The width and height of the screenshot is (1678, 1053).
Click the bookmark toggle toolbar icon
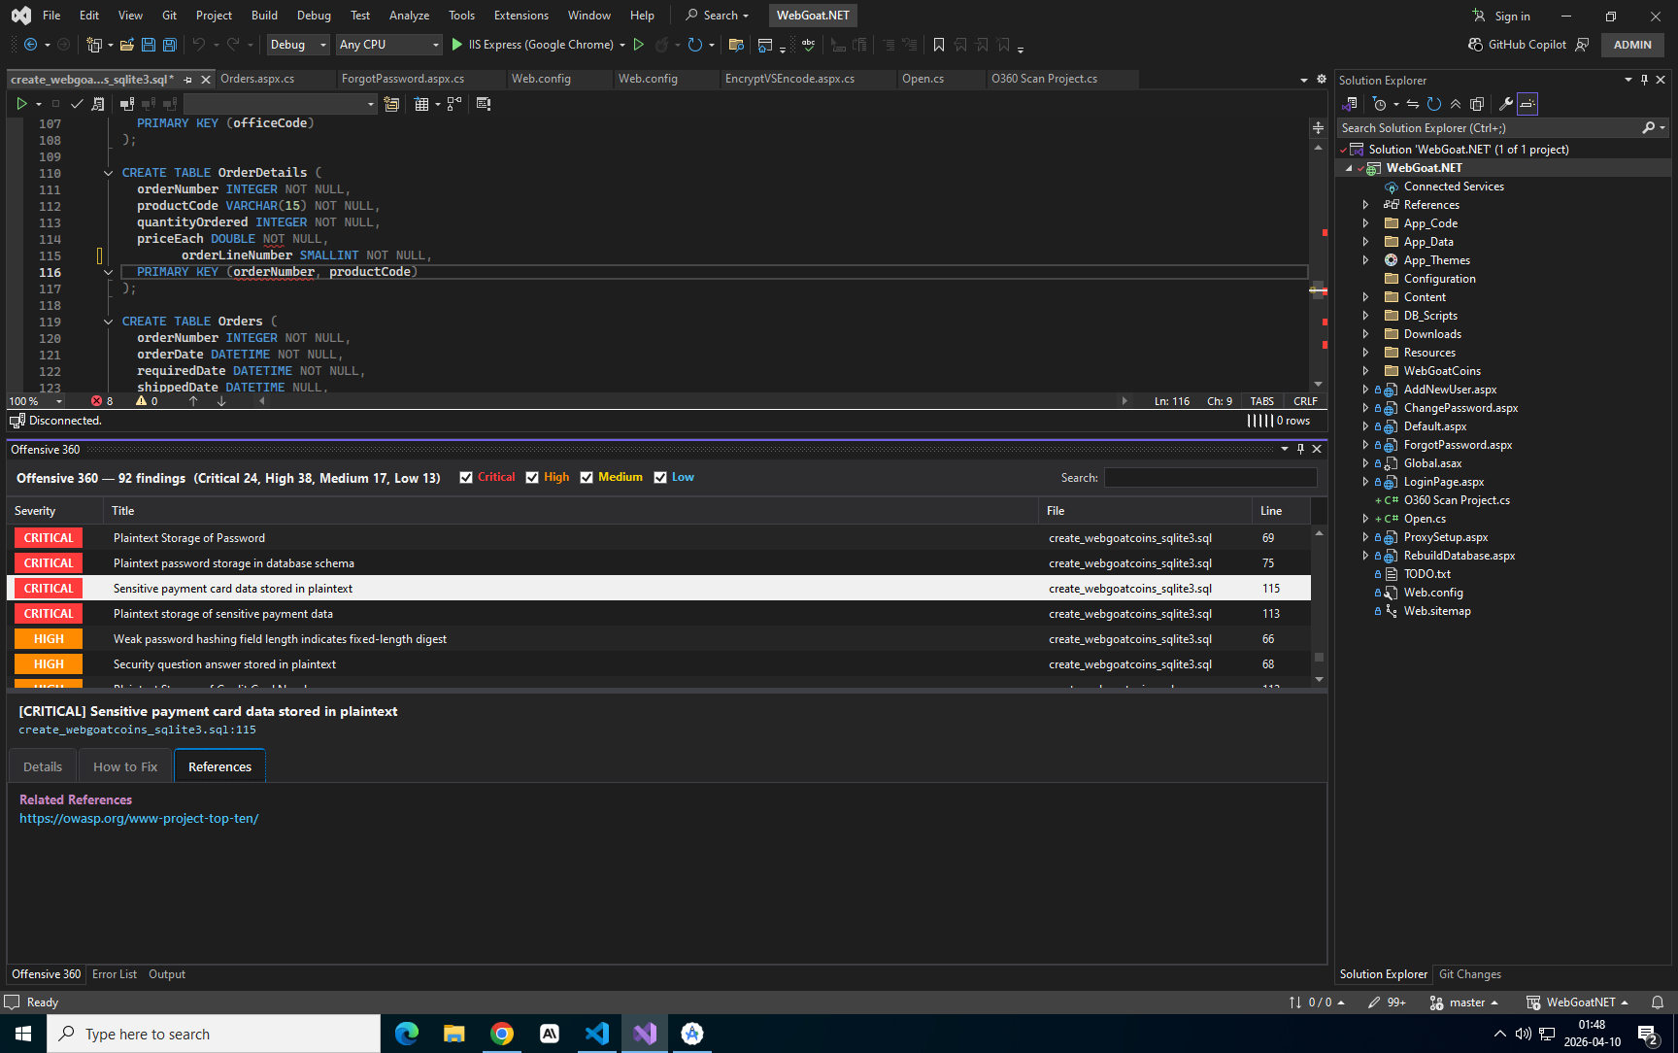click(x=939, y=45)
